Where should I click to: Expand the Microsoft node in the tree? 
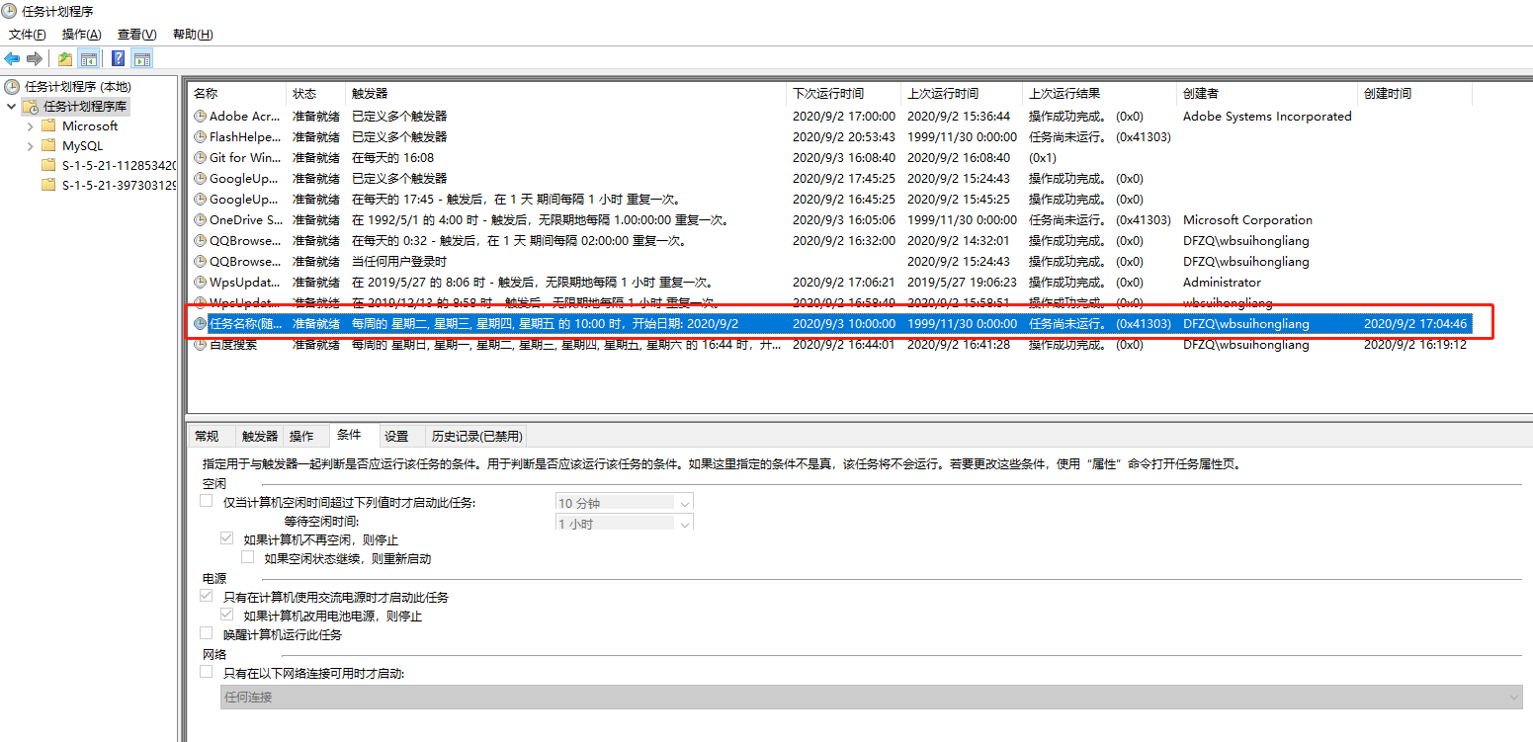tap(31, 125)
